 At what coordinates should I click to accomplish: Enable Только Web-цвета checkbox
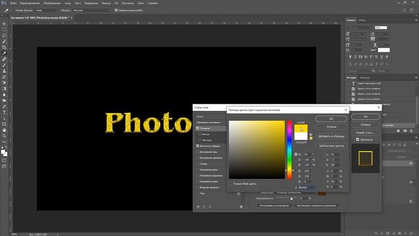tap(231, 184)
